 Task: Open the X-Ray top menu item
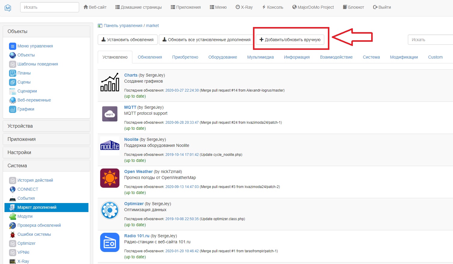(x=244, y=7)
